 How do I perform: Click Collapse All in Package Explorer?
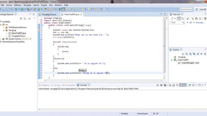21,19
